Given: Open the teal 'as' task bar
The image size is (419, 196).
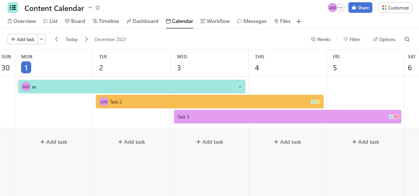Looking at the screenshot, I should pyautogui.click(x=132, y=87).
